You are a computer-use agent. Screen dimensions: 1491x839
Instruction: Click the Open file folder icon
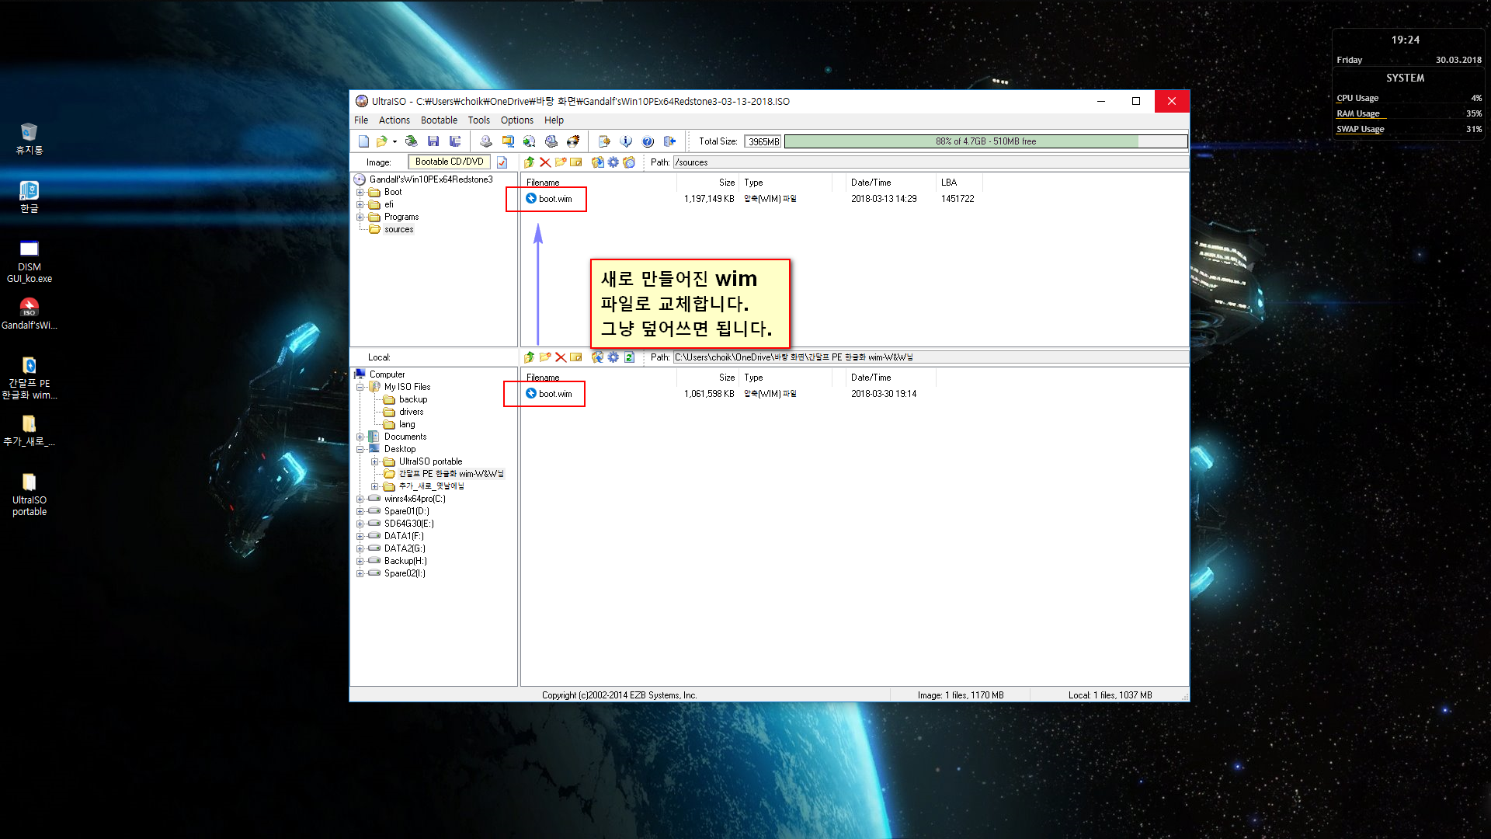coord(381,141)
